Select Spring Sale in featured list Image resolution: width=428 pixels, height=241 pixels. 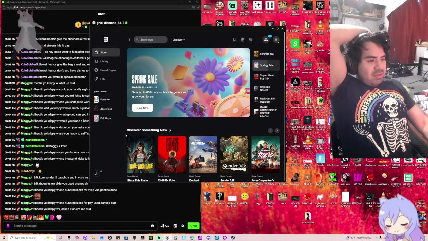(266, 65)
